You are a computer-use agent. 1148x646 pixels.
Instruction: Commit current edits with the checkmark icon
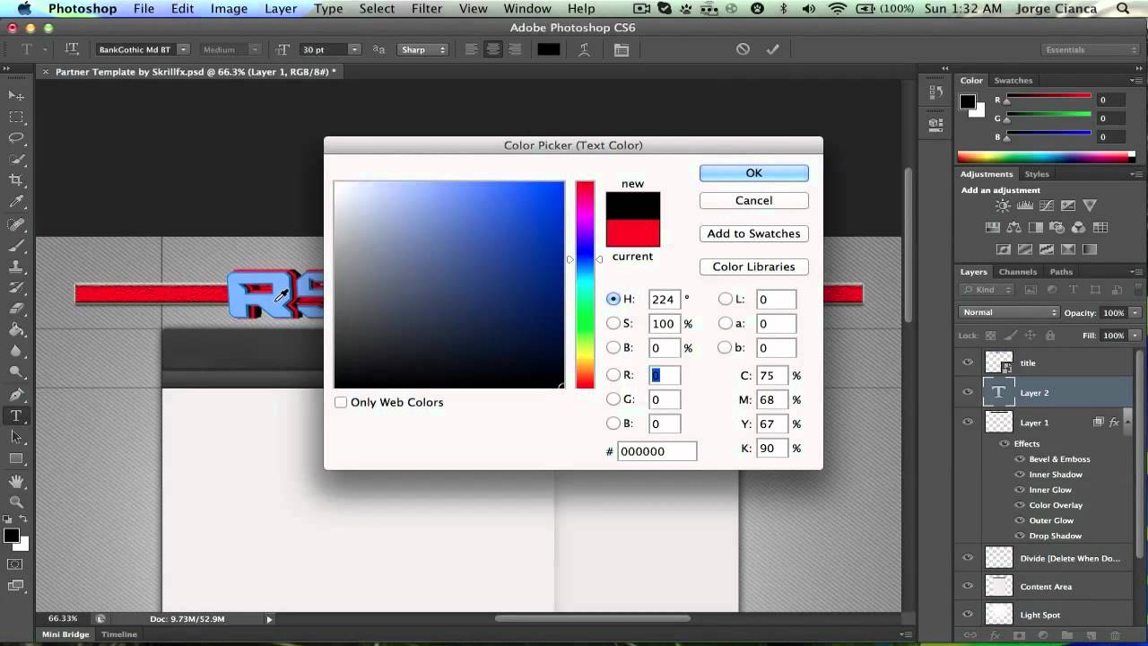[772, 49]
